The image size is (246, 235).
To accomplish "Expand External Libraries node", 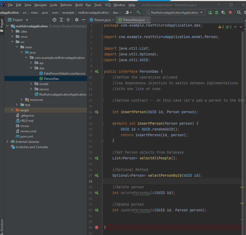I will [x=7, y=142].
